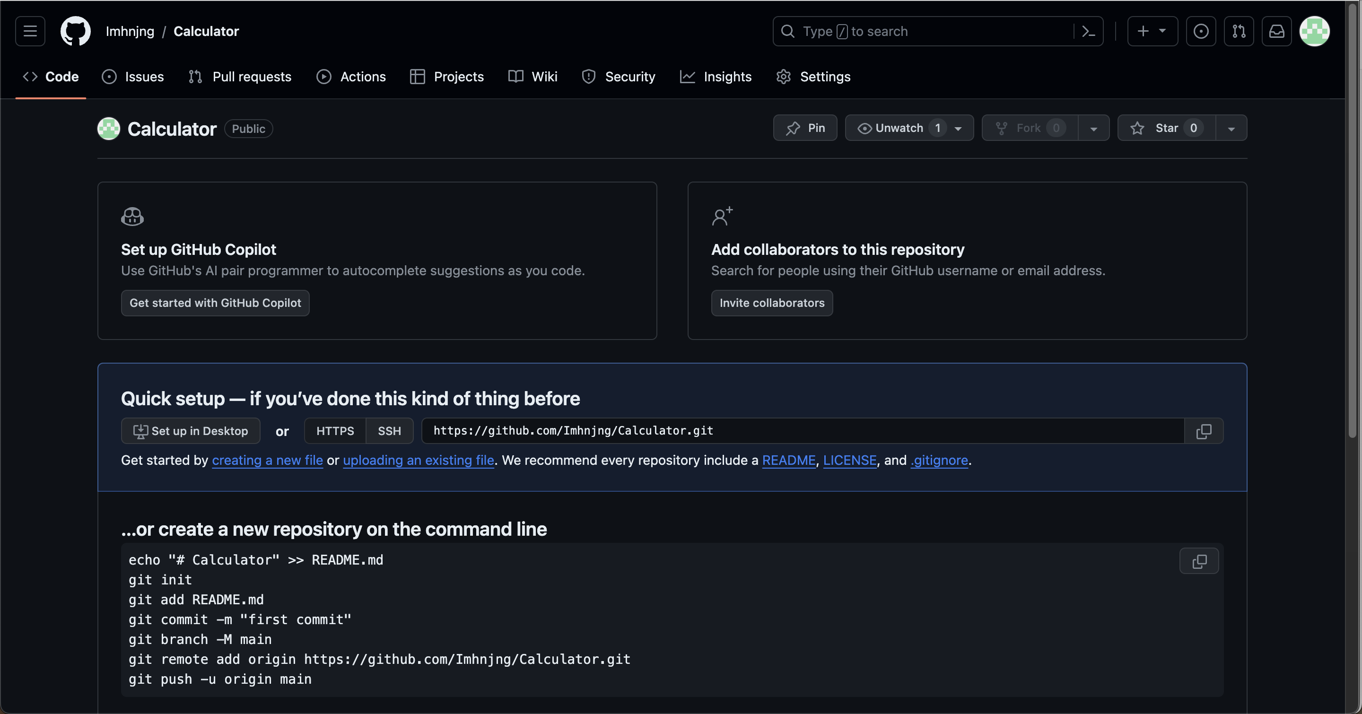Select the repository clone URL field
This screenshot has width=1362, height=714.
[803, 431]
